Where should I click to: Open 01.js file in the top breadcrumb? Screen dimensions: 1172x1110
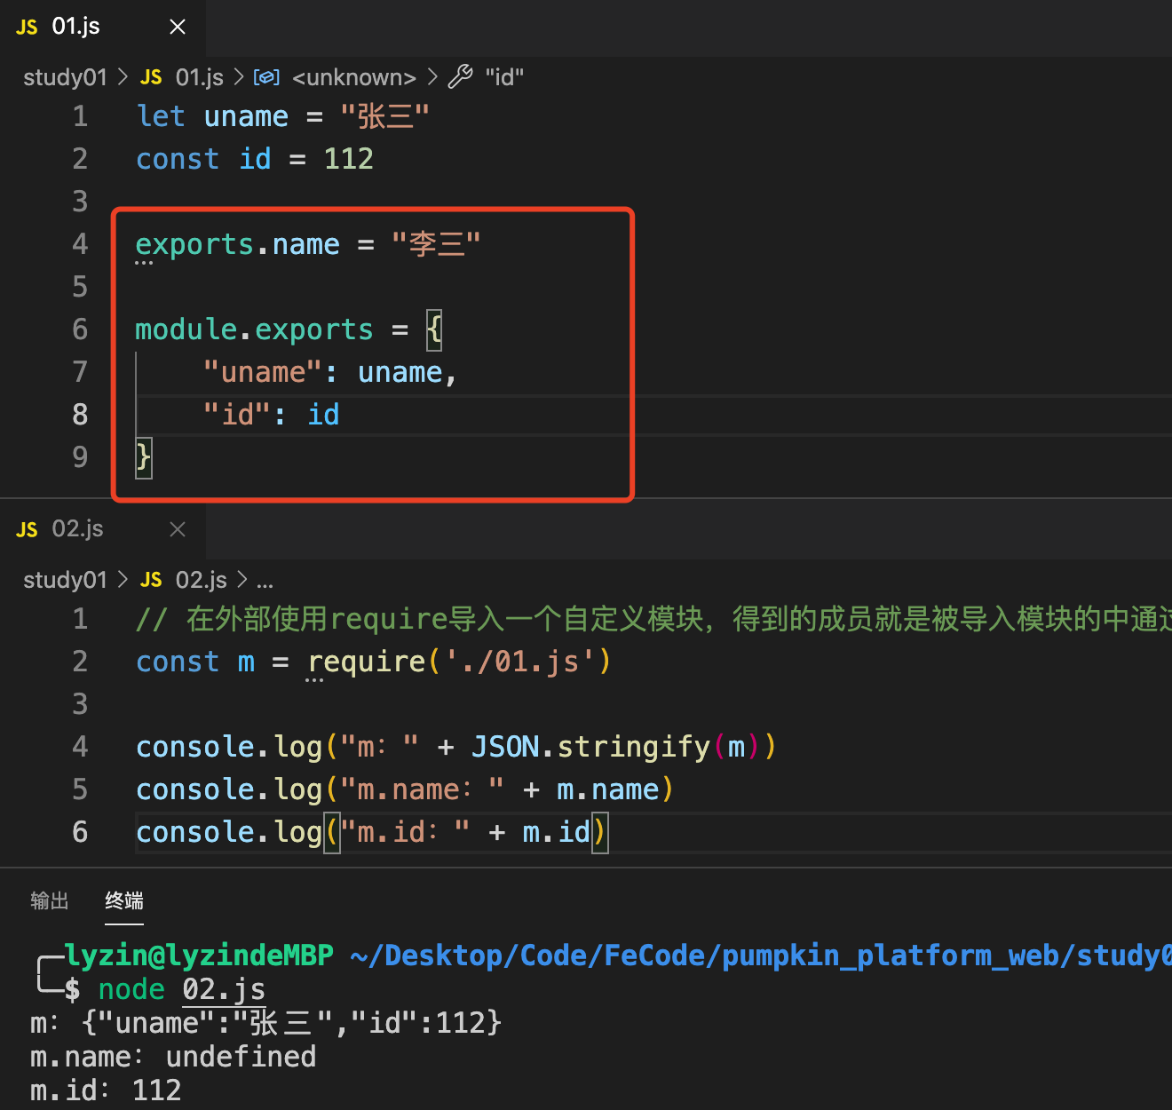(200, 77)
